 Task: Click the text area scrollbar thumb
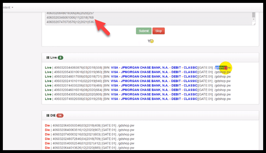[x=254, y=15]
